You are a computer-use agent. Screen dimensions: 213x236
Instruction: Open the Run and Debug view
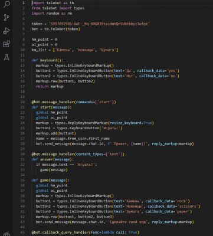pyautogui.click(x=6, y=31)
